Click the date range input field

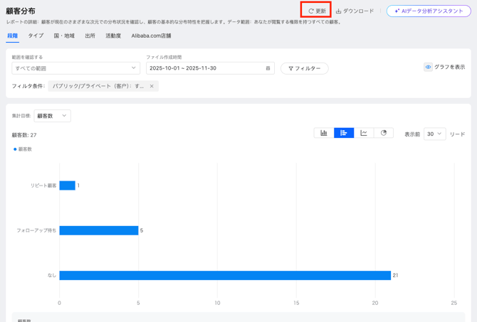pos(203,68)
